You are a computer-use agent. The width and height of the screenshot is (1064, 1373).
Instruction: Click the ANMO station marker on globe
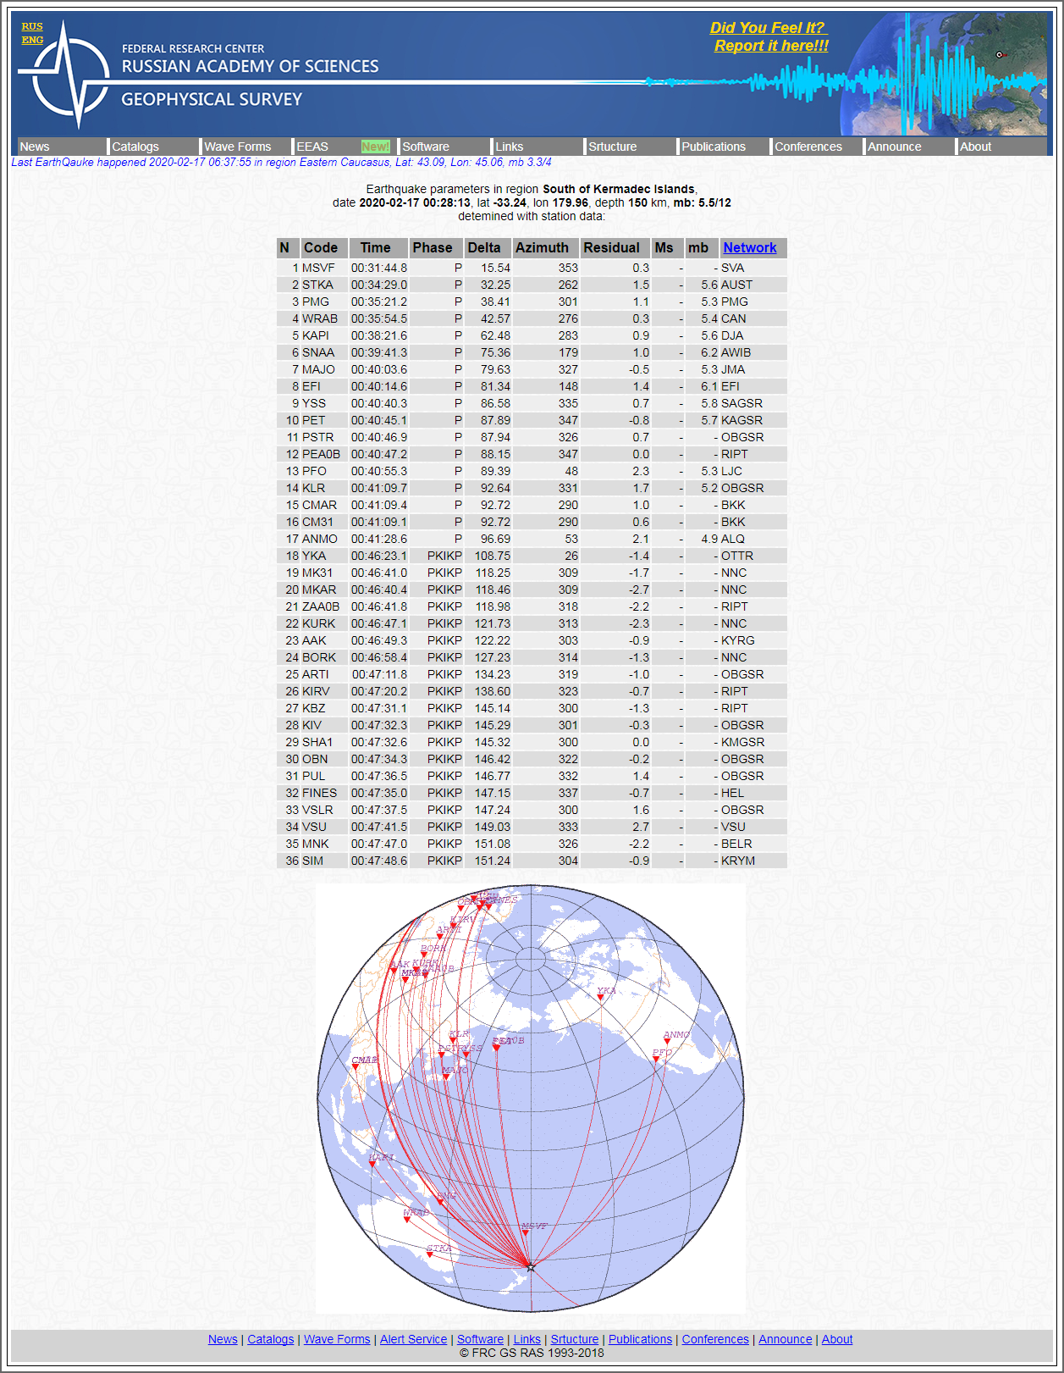pyautogui.click(x=668, y=1041)
